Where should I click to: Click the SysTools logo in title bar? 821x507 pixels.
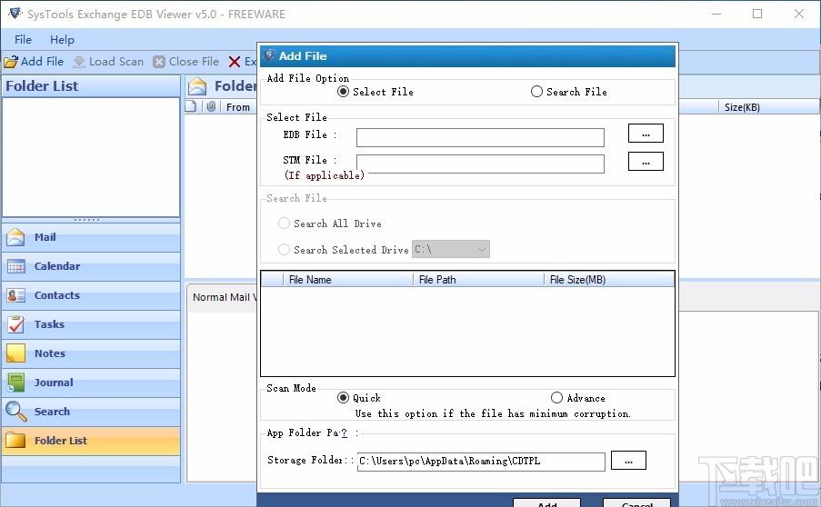(15, 13)
